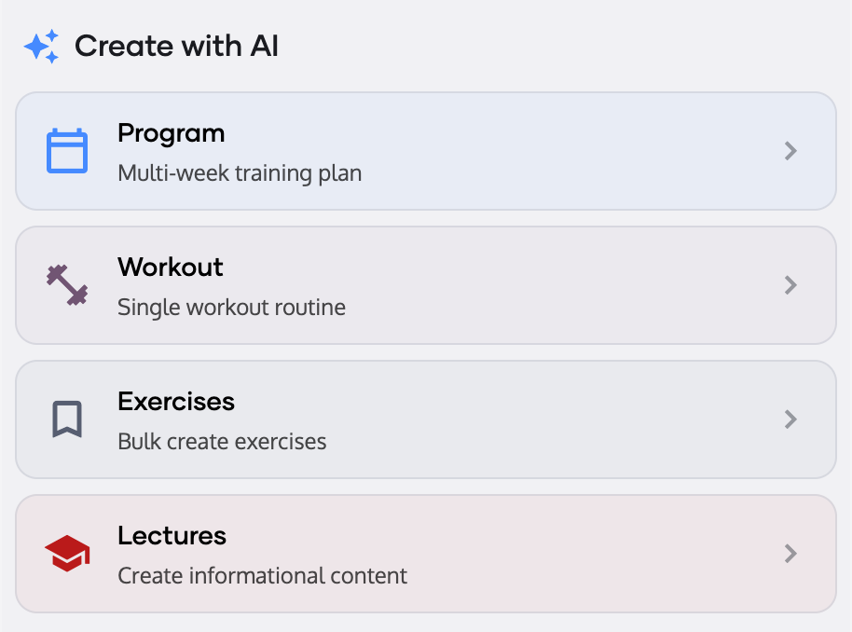Screen dimensions: 852x632
Task: Expand the Program option chevron
Action: (790, 151)
